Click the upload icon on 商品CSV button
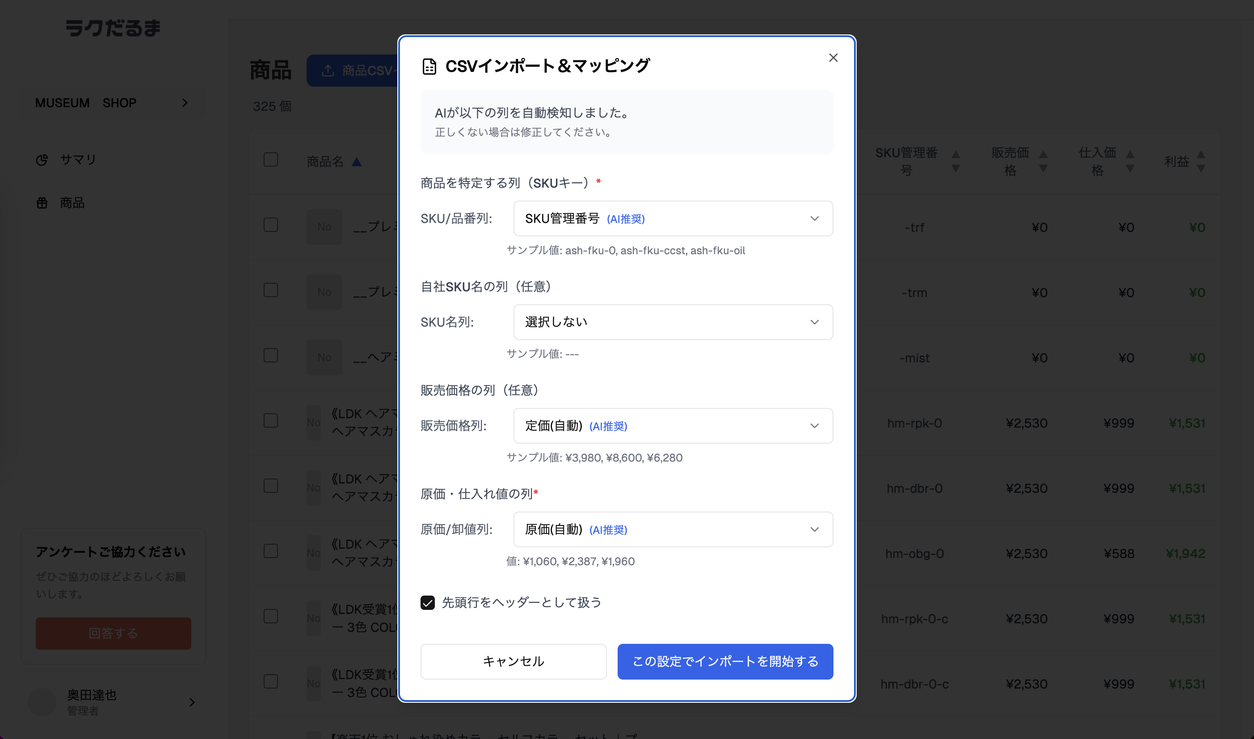This screenshot has width=1254, height=739. tap(327, 71)
